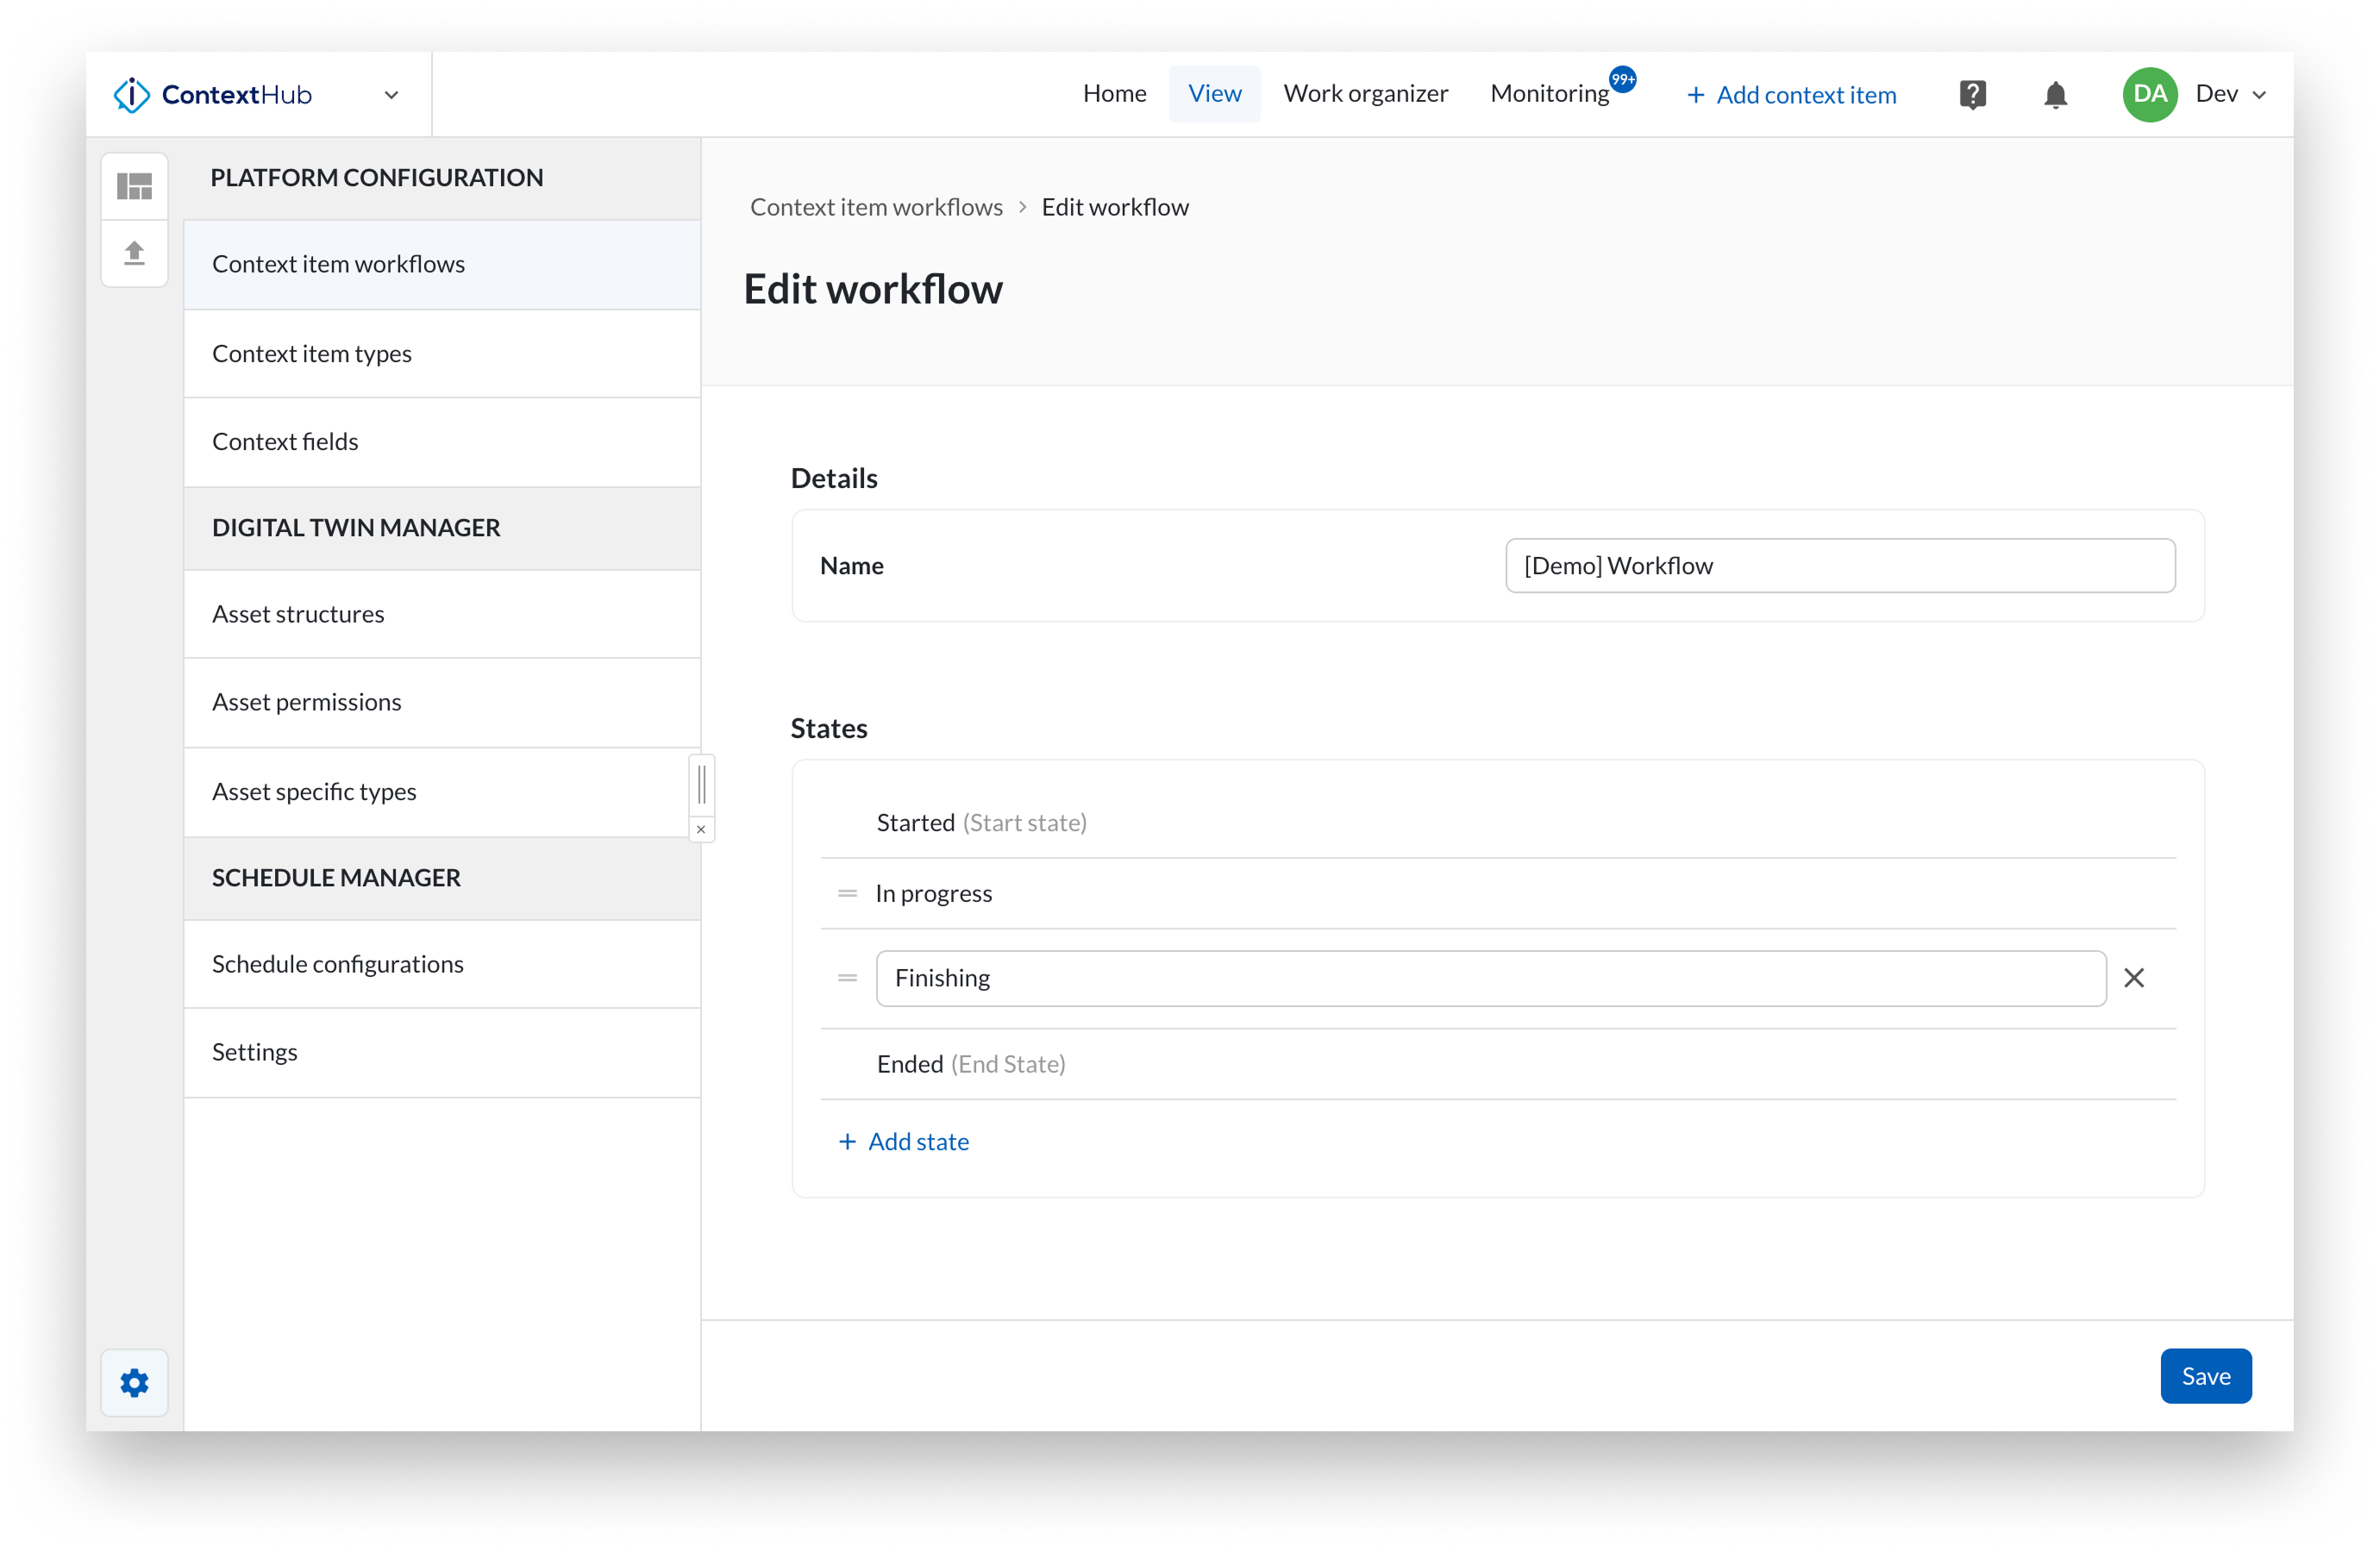Screen dimensions: 2380x1552
Task: Click the DA user avatar
Action: [x=2150, y=94]
